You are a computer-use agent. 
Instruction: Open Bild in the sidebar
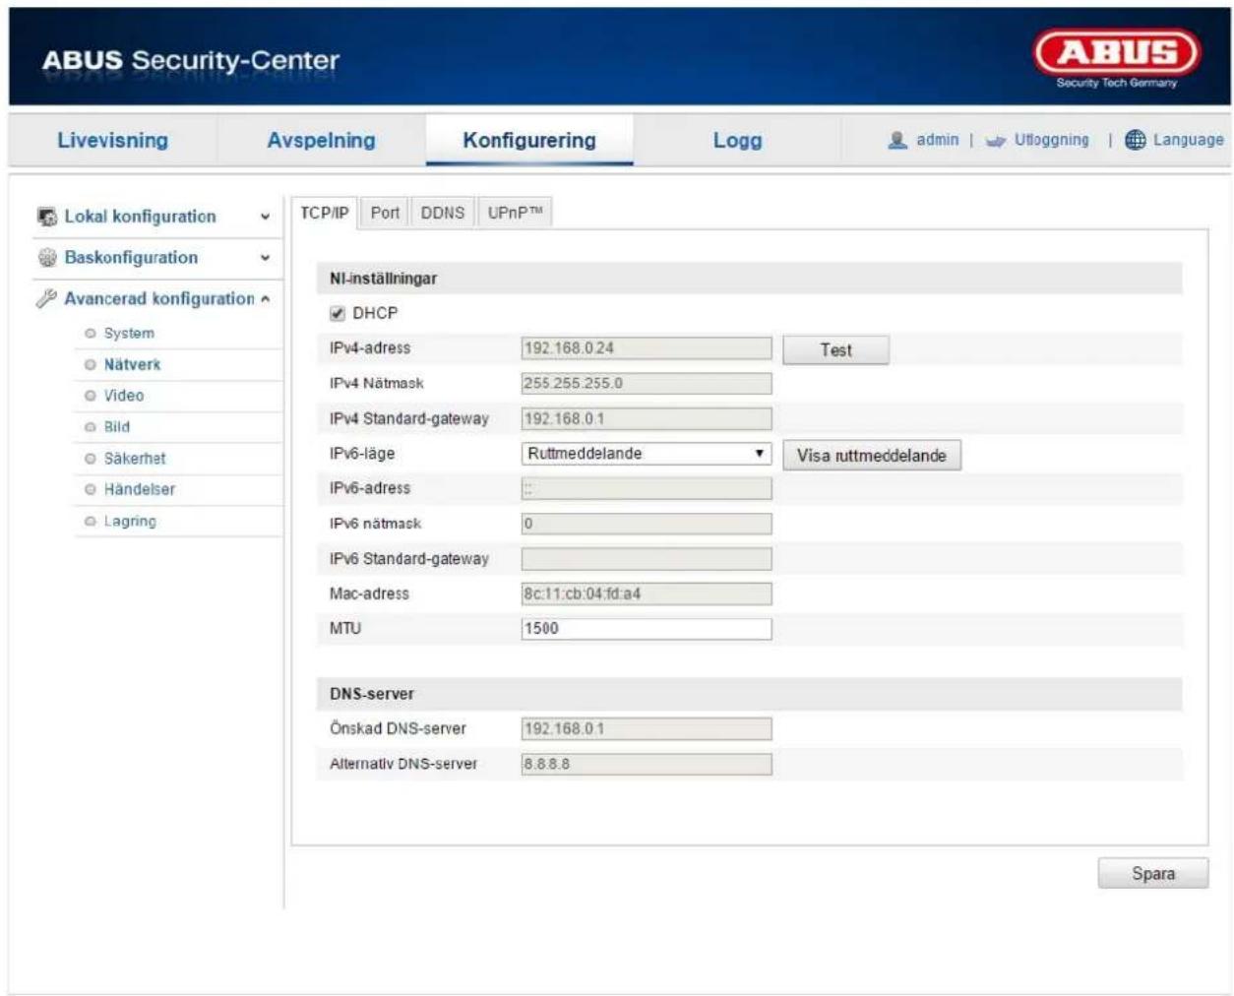[x=117, y=427]
